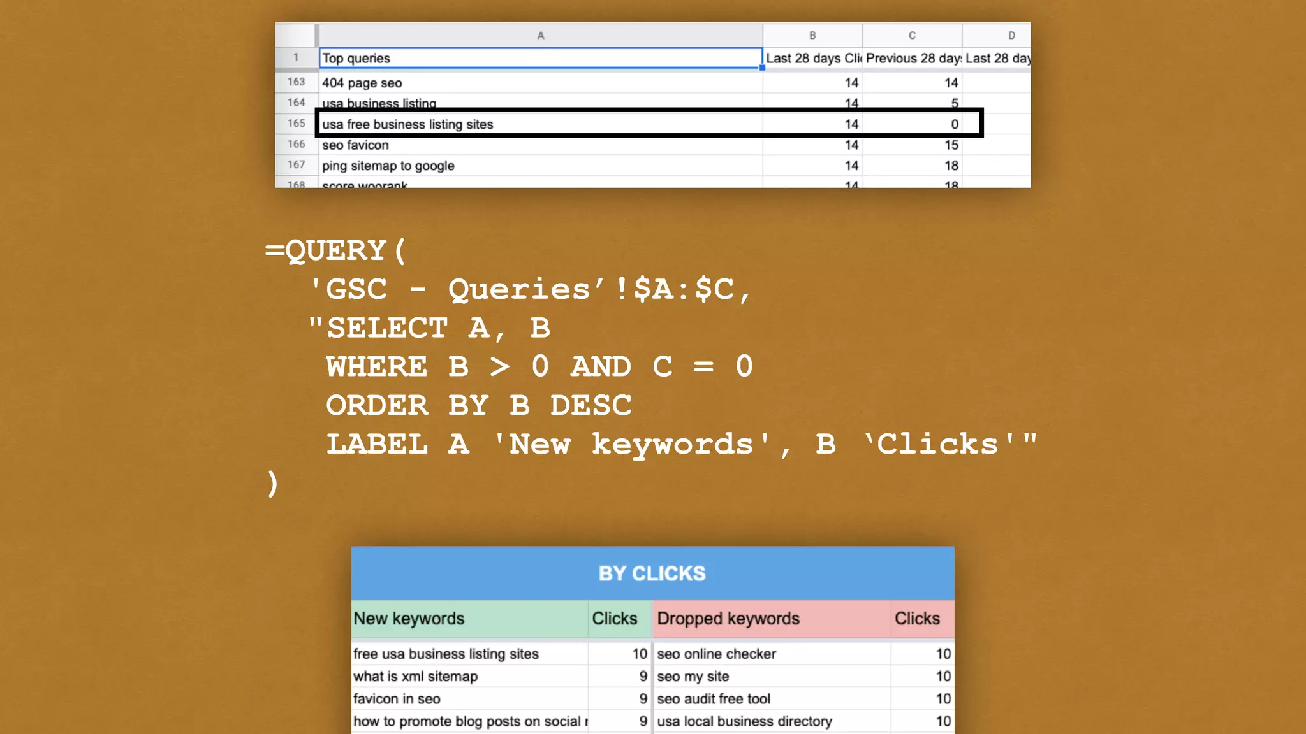The height and width of the screenshot is (734, 1306).
Task: Click 'free usa business listing sites' cell
Action: point(469,654)
